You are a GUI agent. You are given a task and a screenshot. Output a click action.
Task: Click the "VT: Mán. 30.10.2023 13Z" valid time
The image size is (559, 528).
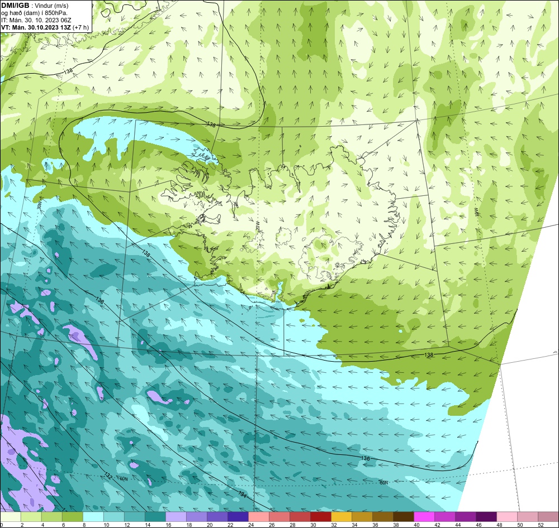36,27
